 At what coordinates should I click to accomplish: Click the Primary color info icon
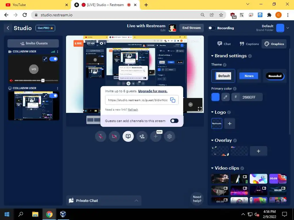235,89
